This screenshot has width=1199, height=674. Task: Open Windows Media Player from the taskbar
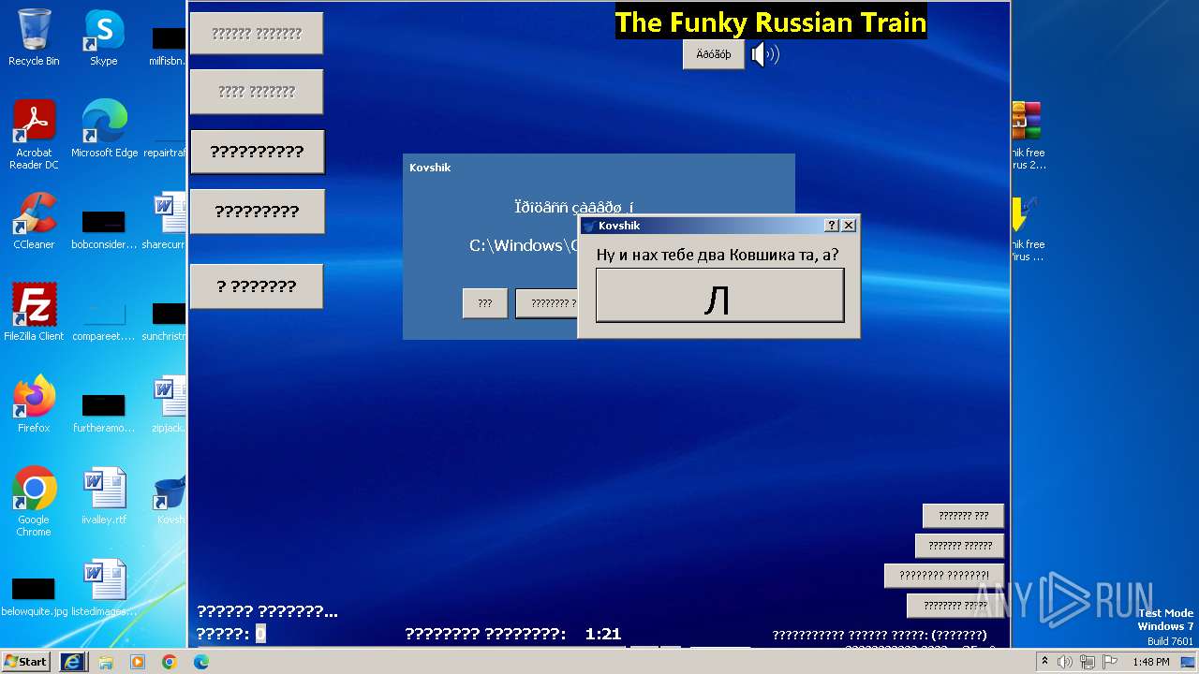[x=138, y=662]
